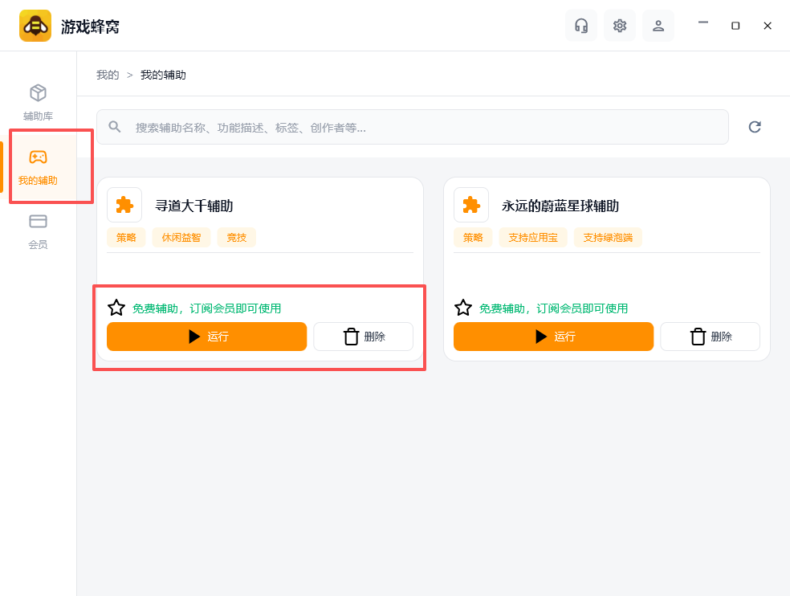The image size is (790, 596).
Task: Click the 游戏蜂窝 bee logo
Action: pos(35,26)
